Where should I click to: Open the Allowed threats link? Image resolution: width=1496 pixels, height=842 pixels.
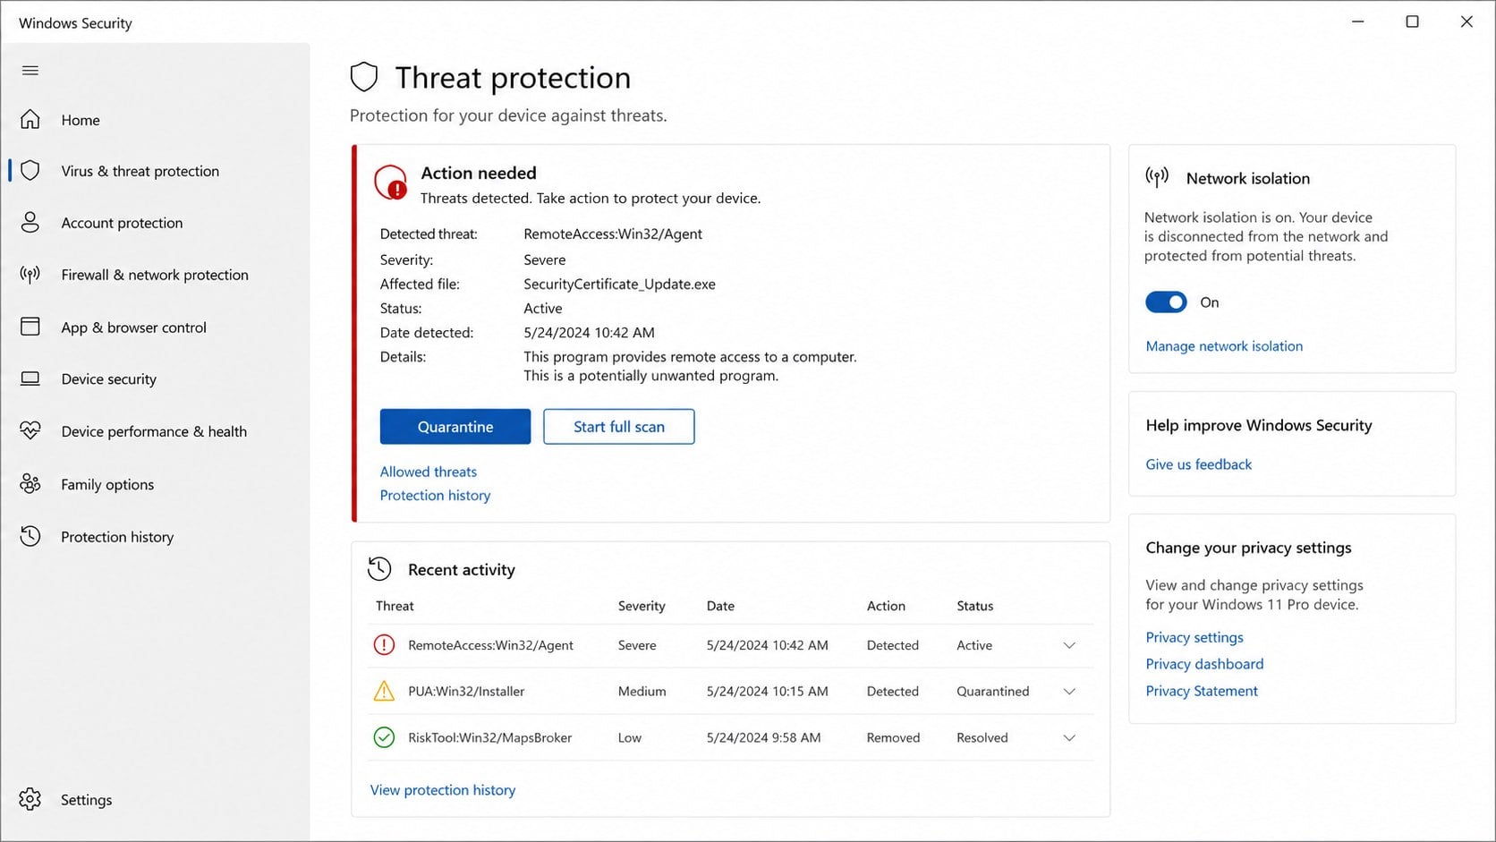(x=429, y=472)
